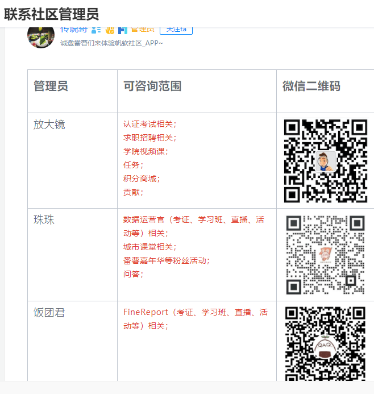Select the admin name 饭团君

(x=49, y=313)
